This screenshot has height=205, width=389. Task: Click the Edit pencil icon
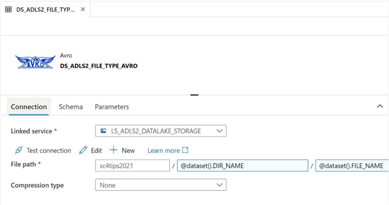tap(83, 150)
